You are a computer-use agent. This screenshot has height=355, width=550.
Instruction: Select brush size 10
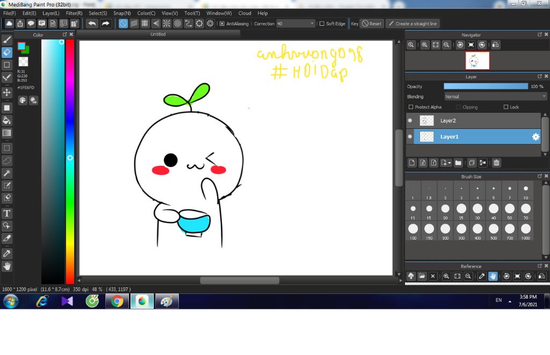click(x=525, y=191)
